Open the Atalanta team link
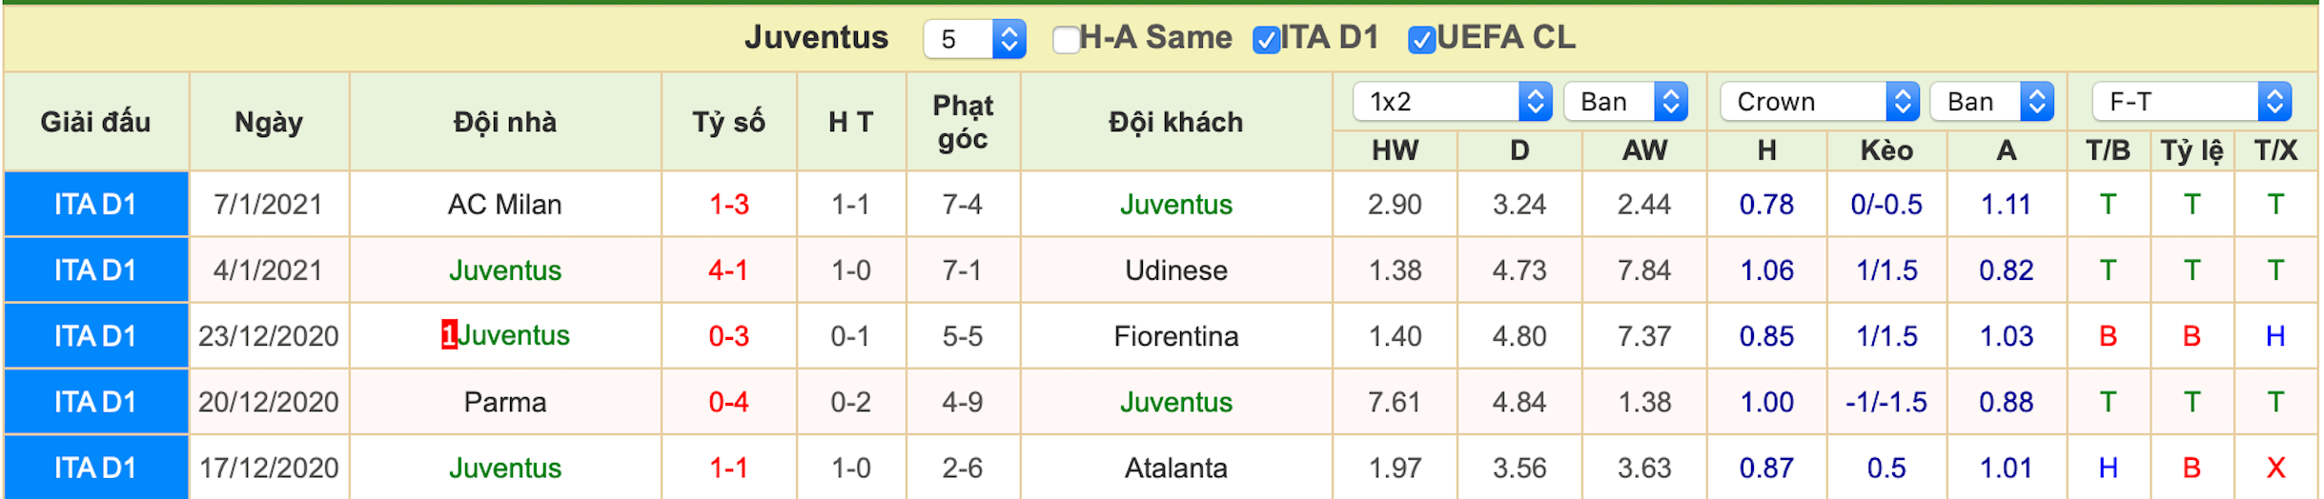 coord(1176,469)
